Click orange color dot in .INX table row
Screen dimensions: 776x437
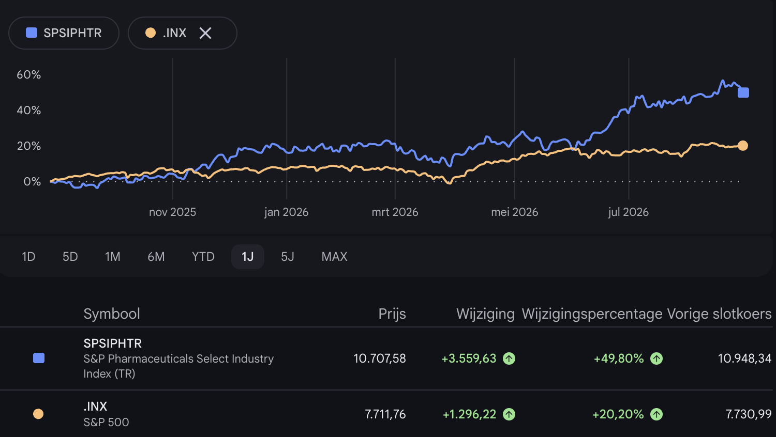[x=38, y=414]
